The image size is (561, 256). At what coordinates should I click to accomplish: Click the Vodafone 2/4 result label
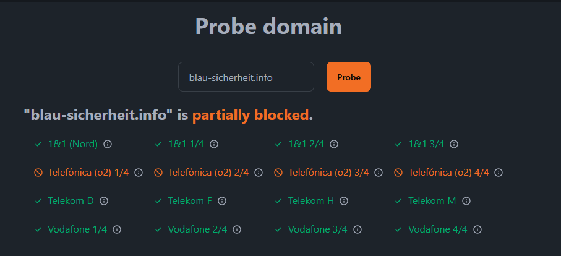198,229
